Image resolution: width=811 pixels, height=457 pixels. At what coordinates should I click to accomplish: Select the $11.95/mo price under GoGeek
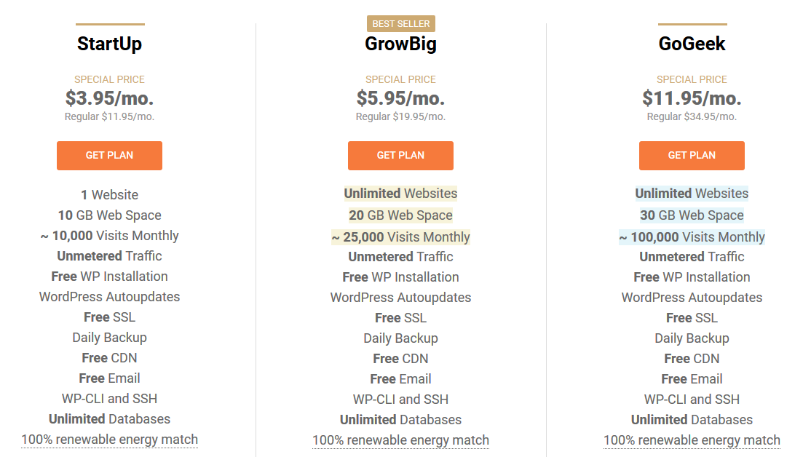692,98
